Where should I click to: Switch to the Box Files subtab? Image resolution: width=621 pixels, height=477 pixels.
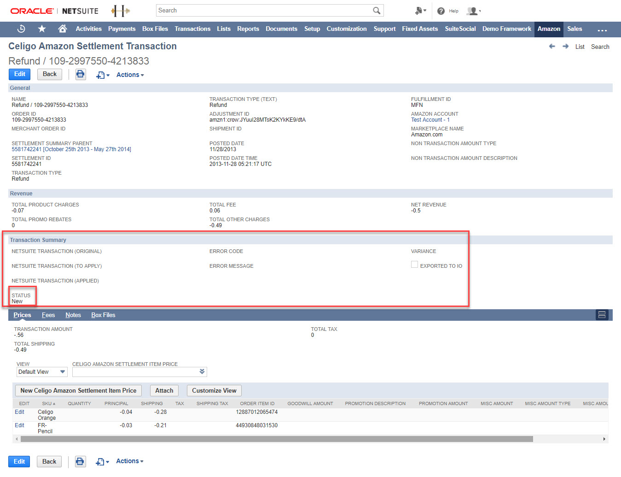[x=103, y=315]
